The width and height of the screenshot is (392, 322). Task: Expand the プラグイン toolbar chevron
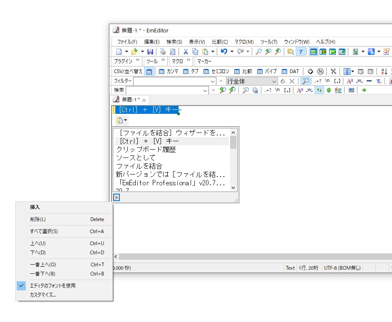(137, 59)
